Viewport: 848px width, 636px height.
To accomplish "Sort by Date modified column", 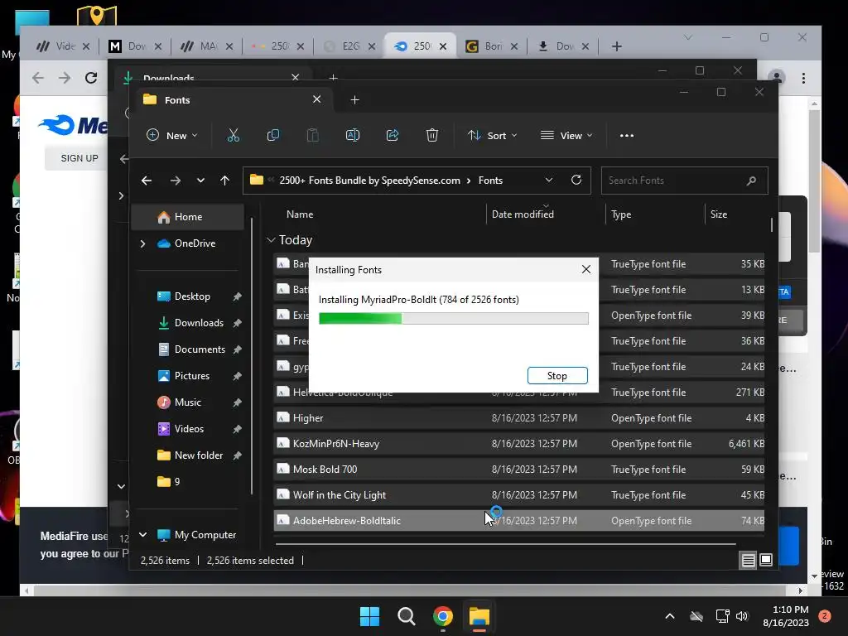I will (523, 214).
